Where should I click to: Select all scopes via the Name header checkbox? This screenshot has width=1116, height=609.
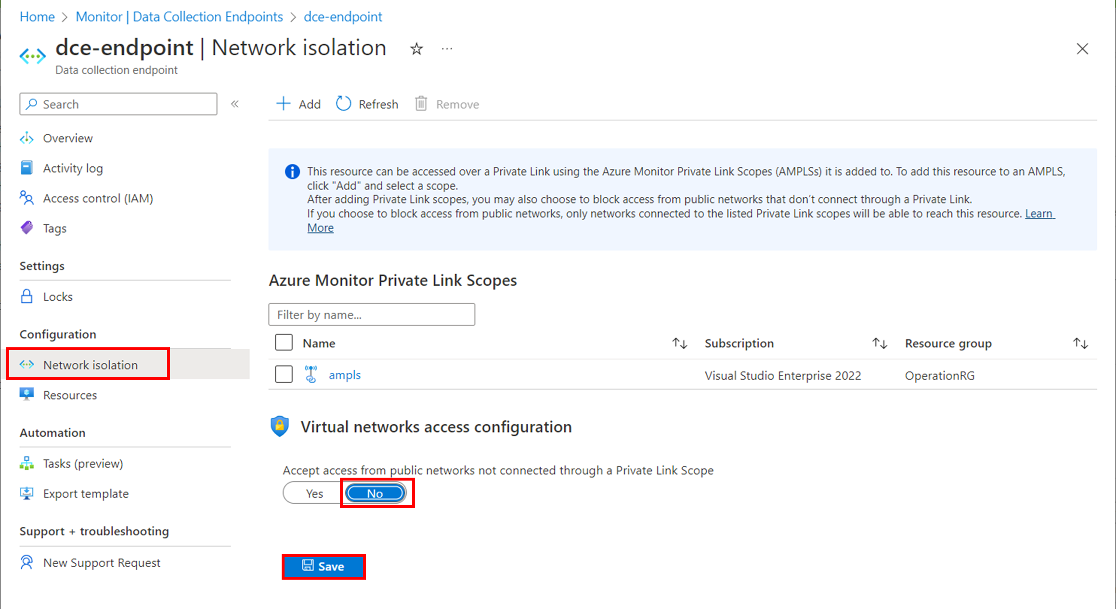point(284,343)
